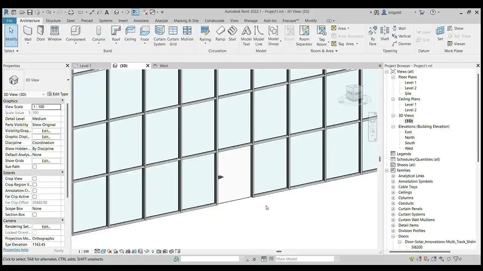Expand the Curtain Panels family node
Viewport: 483px width, 271px height.
393,209
